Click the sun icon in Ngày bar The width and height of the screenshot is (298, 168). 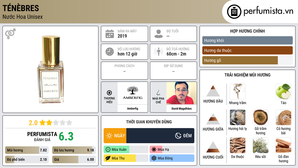click(x=109, y=136)
